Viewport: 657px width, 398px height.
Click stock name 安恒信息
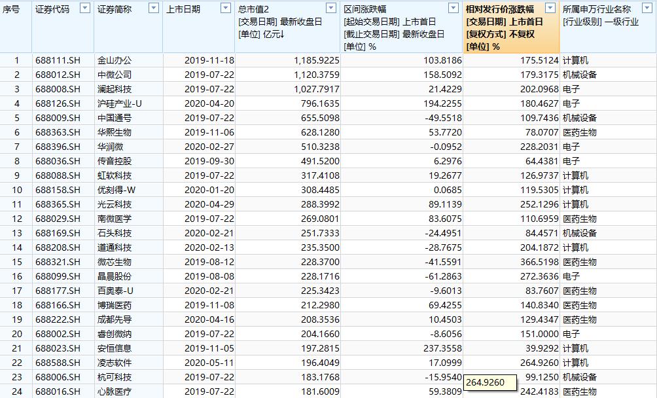tap(115, 348)
